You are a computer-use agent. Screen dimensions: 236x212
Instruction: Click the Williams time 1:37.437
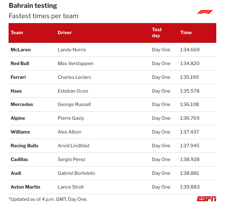190,132
